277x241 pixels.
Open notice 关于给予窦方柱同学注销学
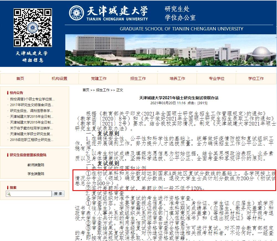pyautogui.click(x=31, y=128)
